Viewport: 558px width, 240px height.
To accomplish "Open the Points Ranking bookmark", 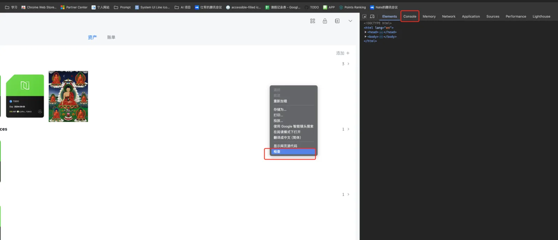I will point(352,7).
